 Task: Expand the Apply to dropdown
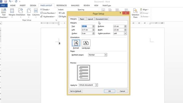coord(97,85)
